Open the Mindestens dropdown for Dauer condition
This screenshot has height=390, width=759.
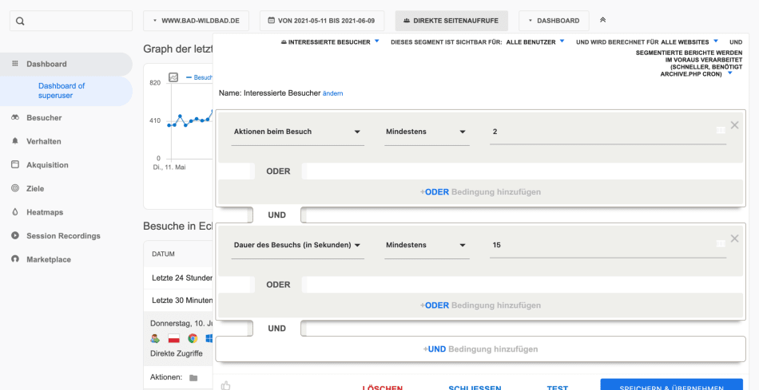pos(427,246)
